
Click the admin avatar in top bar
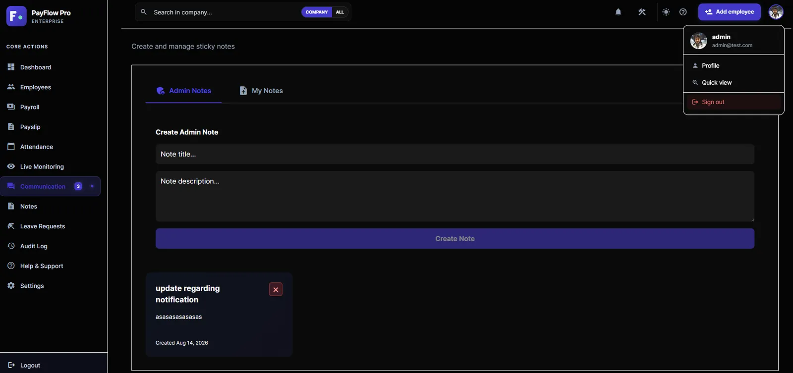click(x=776, y=12)
